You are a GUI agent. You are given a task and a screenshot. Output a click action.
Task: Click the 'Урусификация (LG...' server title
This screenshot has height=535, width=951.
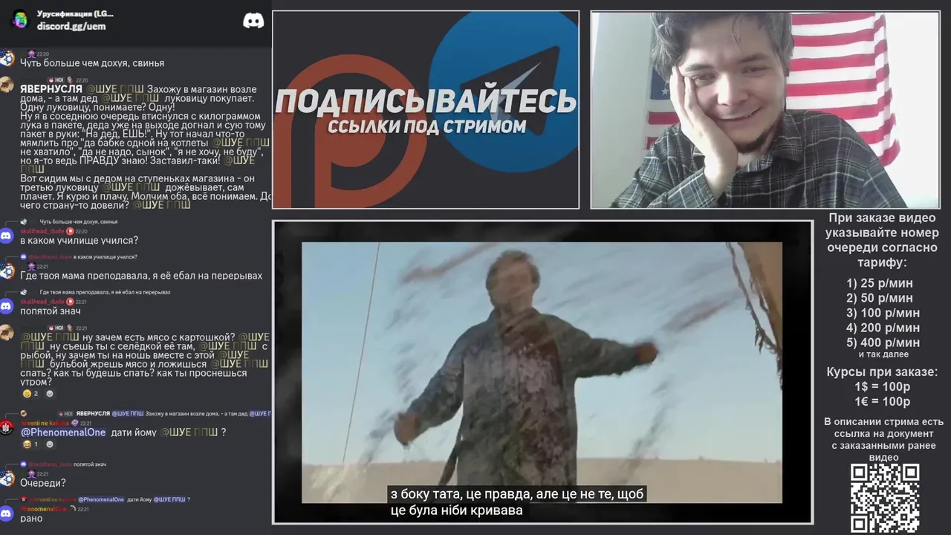75,14
